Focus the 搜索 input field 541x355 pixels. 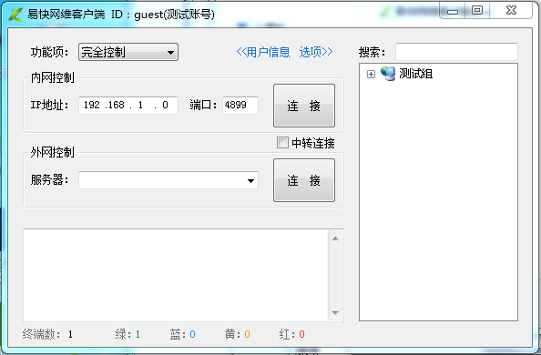456,52
